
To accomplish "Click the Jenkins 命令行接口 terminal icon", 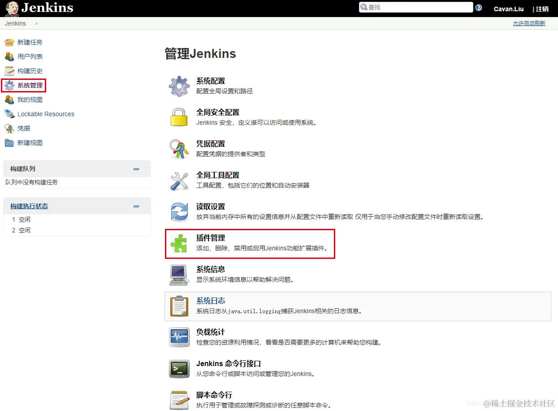I will pyautogui.click(x=179, y=369).
